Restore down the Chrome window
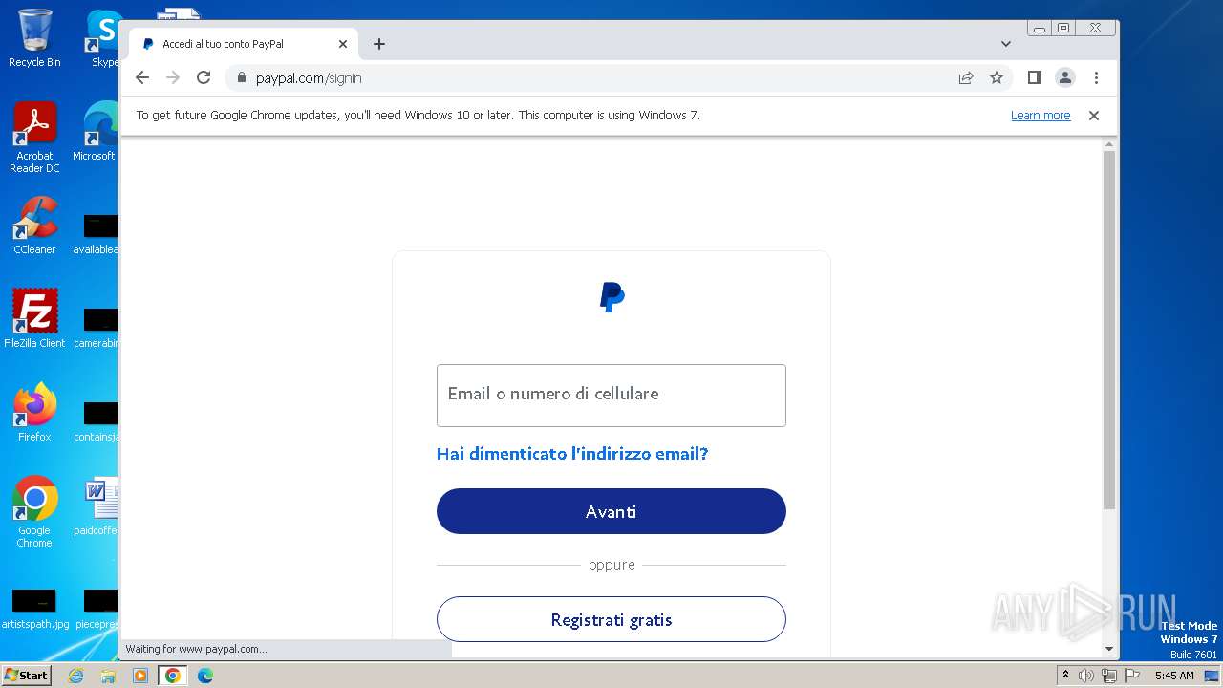1223x688 pixels. click(1063, 29)
